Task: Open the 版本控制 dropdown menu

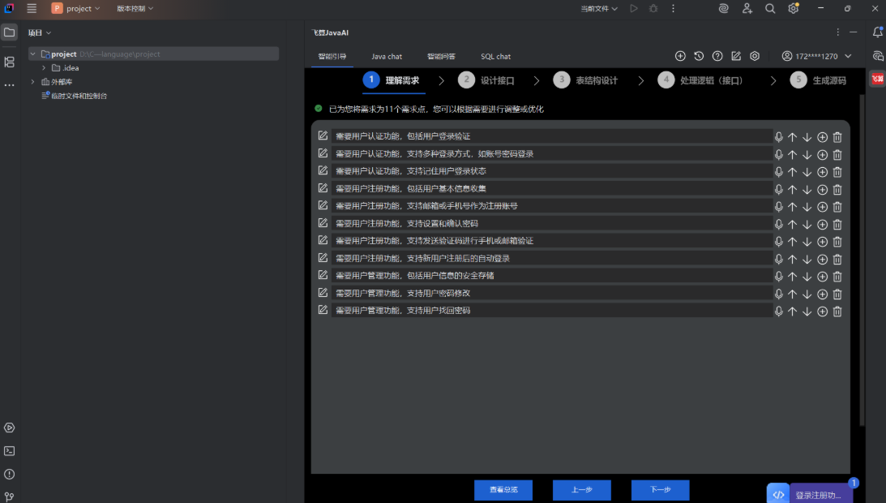Action: (135, 8)
